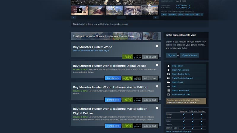Click the -35% discount badge
The width and height of the screenshot is (237, 133).
tap(128, 78)
